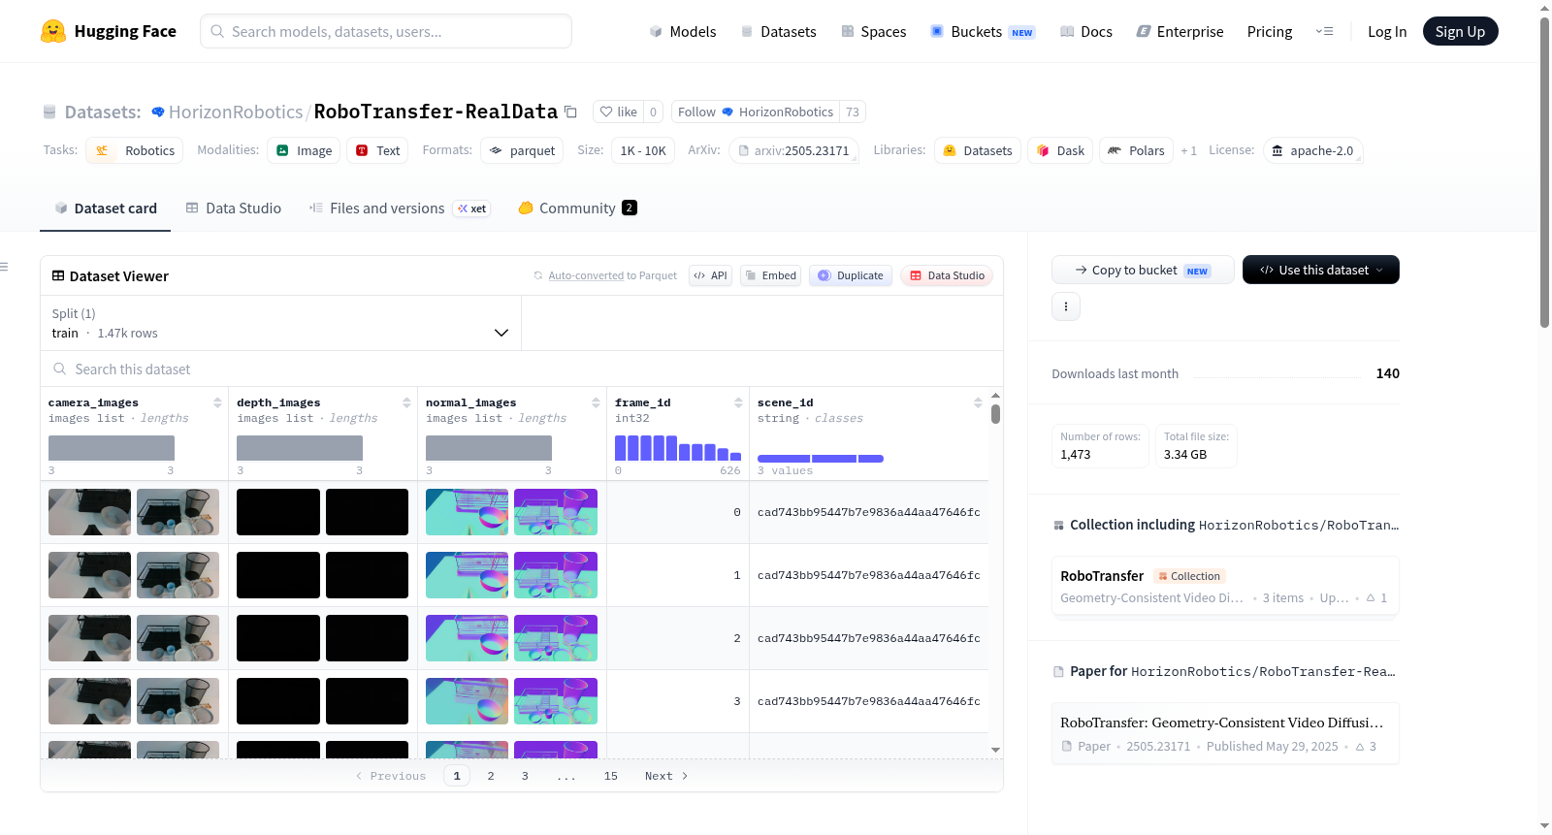
Task: Go to Datasets in top navigation
Action: [x=778, y=31]
